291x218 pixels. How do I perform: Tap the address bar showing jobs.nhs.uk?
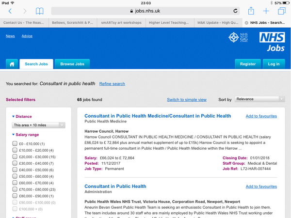[x=145, y=11]
